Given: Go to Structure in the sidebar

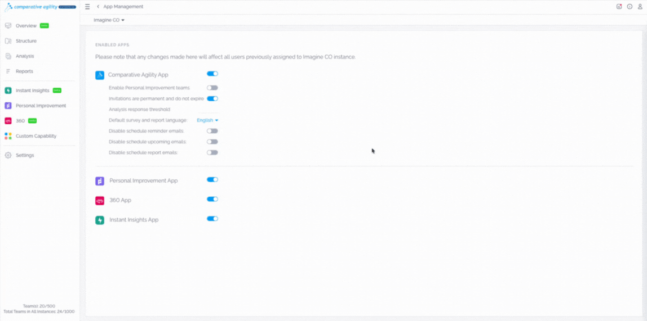Looking at the screenshot, I should (26, 41).
